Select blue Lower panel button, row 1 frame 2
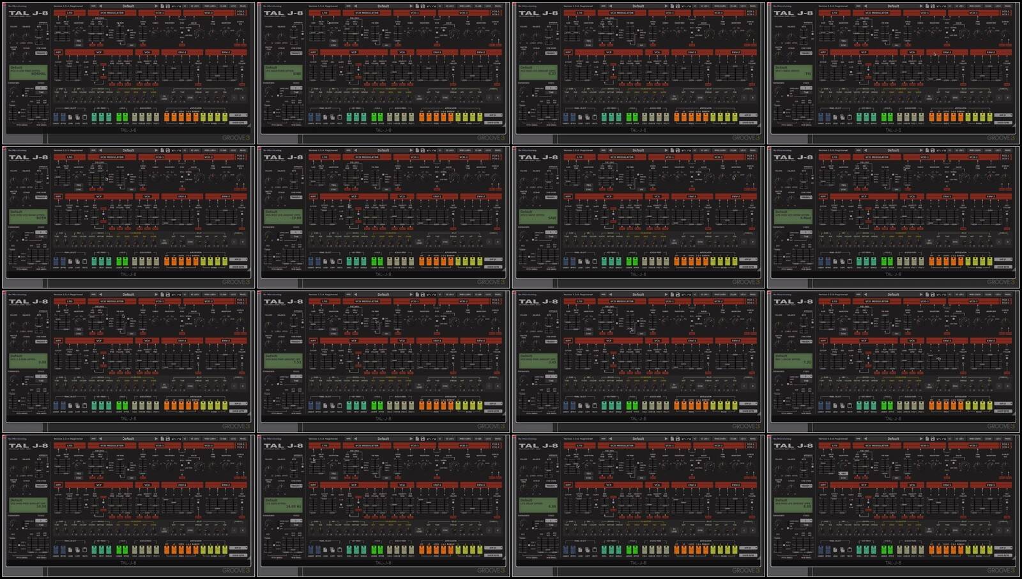The height and width of the screenshot is (579, 1022). [x=311, y=117]
